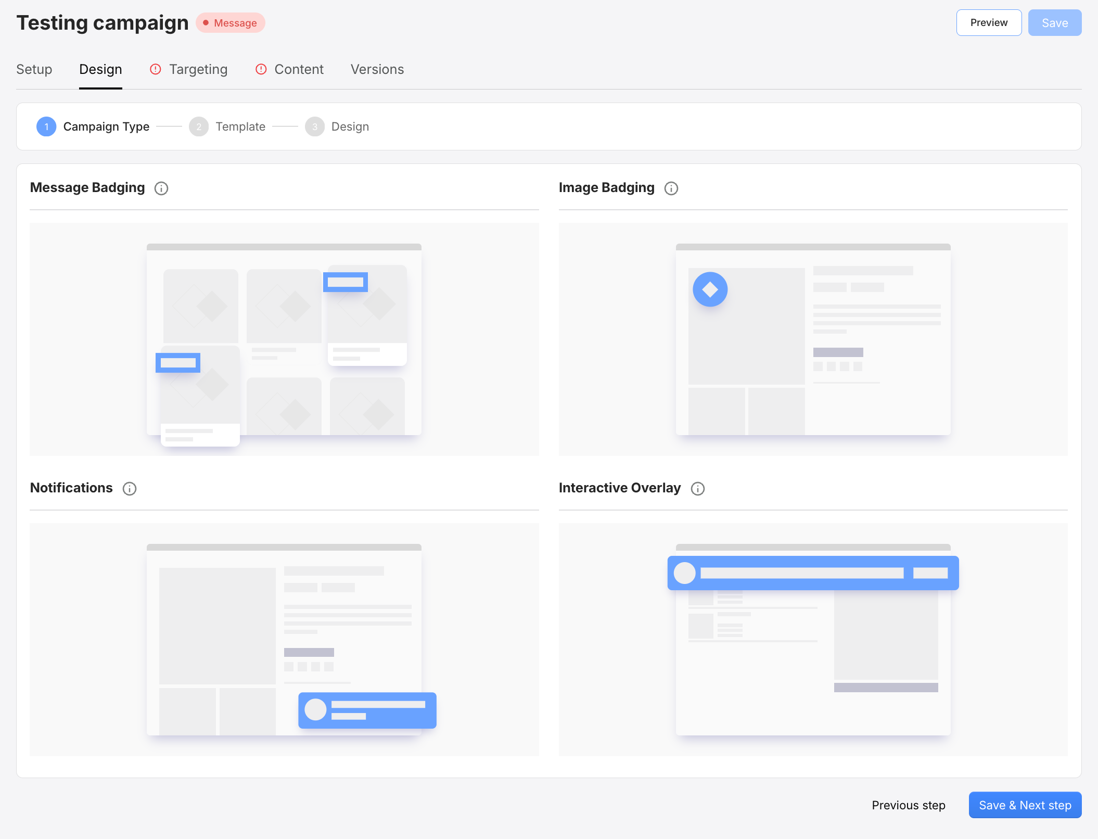The width and height of the screenshot is (1098, 839).
Task: Go to step 2 Template
Action: coord(199,126)
